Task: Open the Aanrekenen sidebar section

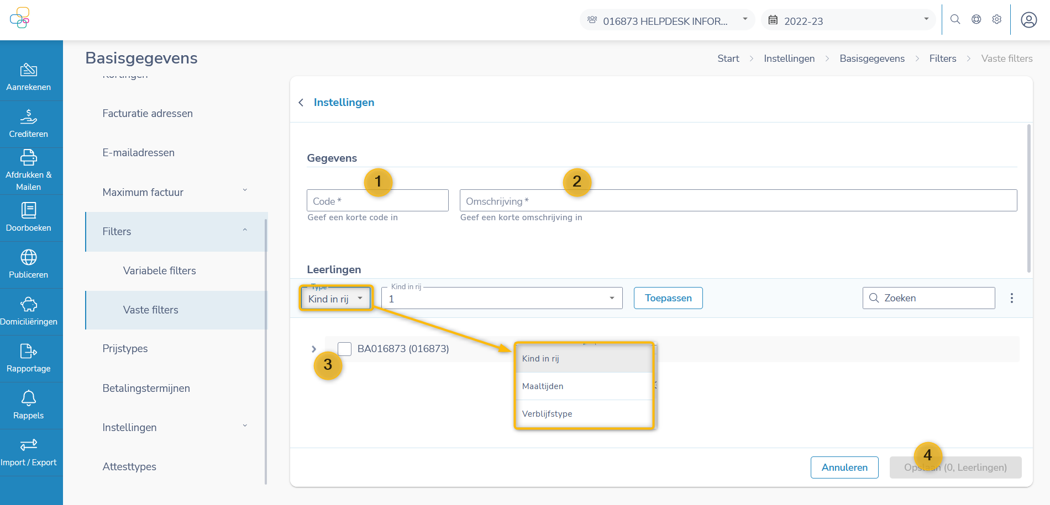Action: 29,77
